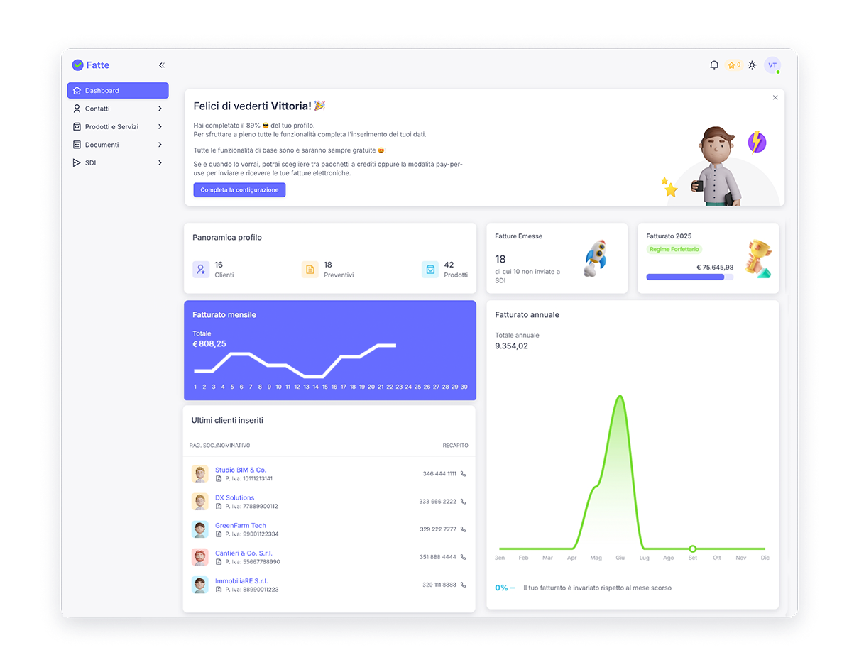Screen dimensions: 859x667
Task: Open the DX Solutions client link
Action: click(x=234, y=497)
